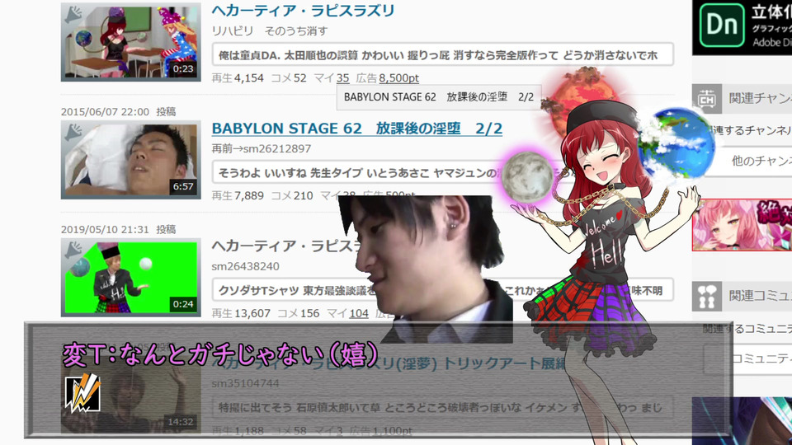Open the 0:23 classroom video thumbnail

point(131,42)
